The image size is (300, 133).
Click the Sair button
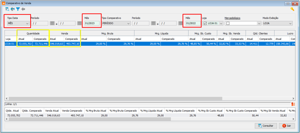pyautogui.click(x=287, y=125)
